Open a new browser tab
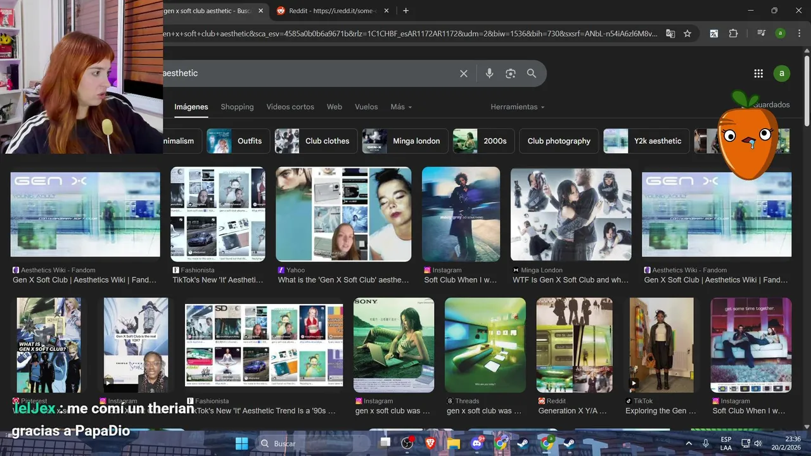Image resolution: width=811 pixels, height=456 pixels. 405,11
